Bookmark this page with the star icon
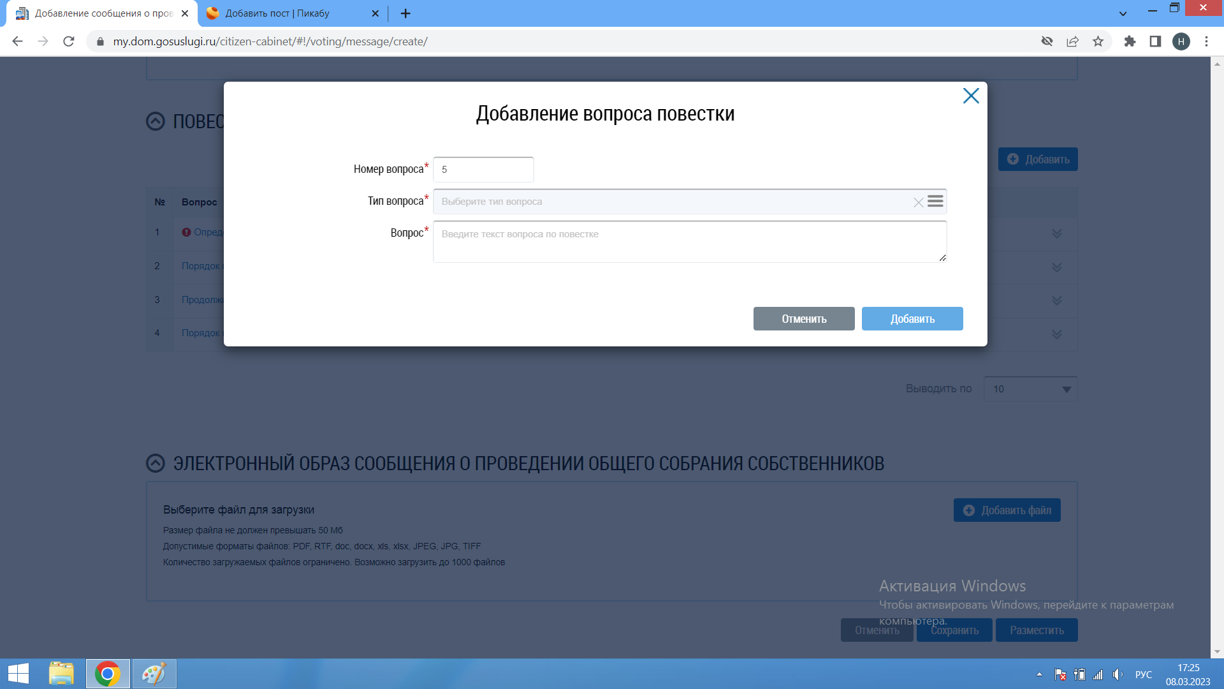1224x689 pixels. point(1098,41)
